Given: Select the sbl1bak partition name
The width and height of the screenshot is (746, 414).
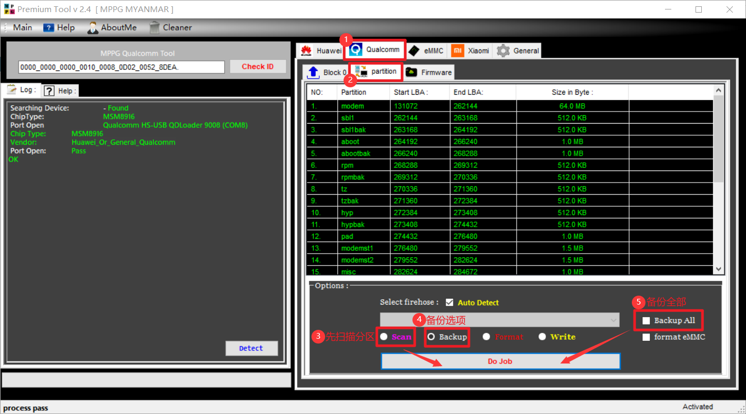Looking at the screenshot, I should tap(353, 130).
